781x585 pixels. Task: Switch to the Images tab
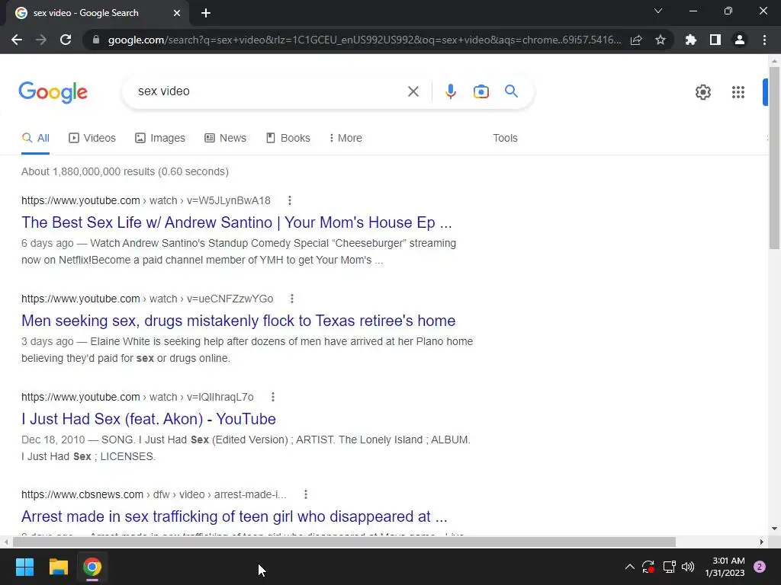[x=160, y=139]
